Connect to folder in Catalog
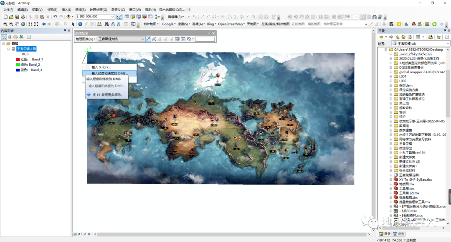This screenshot has width=451, height=242. tap(430, 37)
